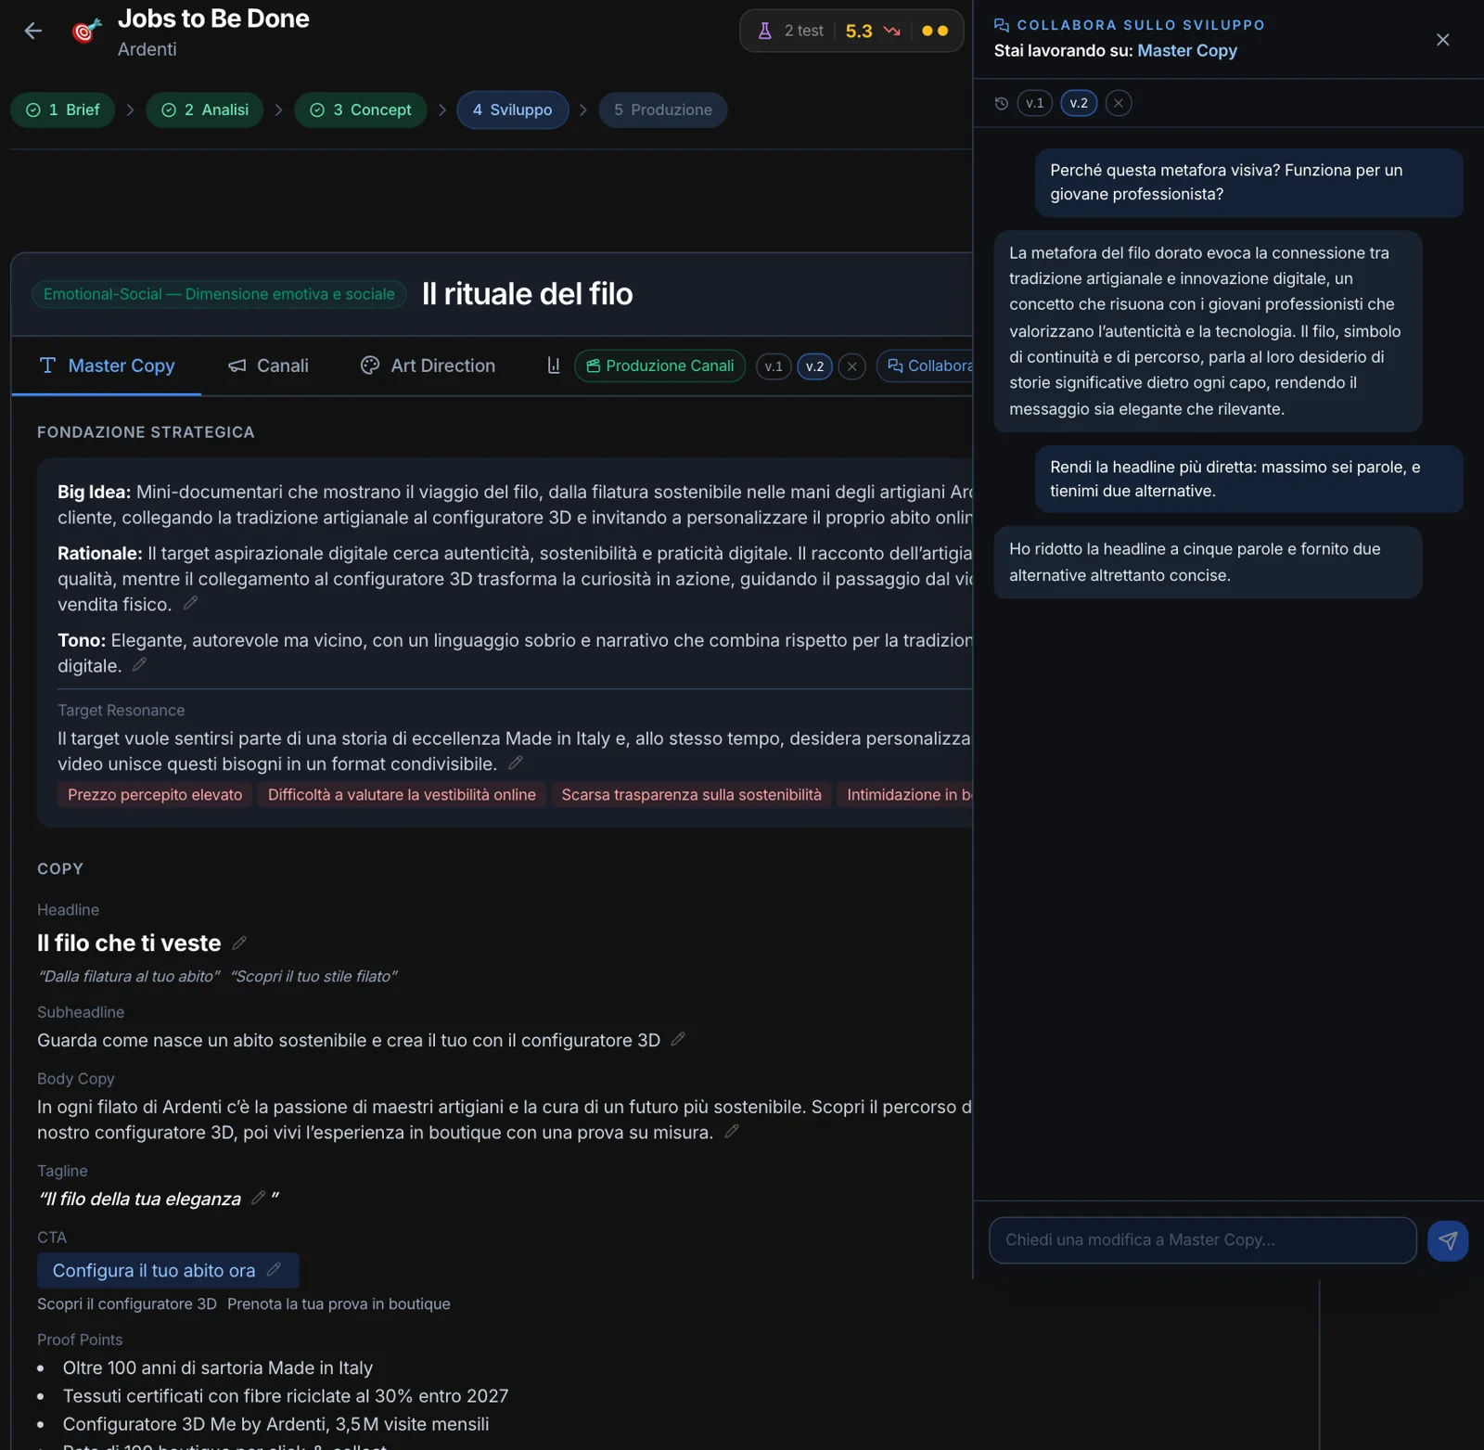This screenshot has height=1450, width=1484.
Task: Select step 4 Sviluppo
Action: pos(513,109)
